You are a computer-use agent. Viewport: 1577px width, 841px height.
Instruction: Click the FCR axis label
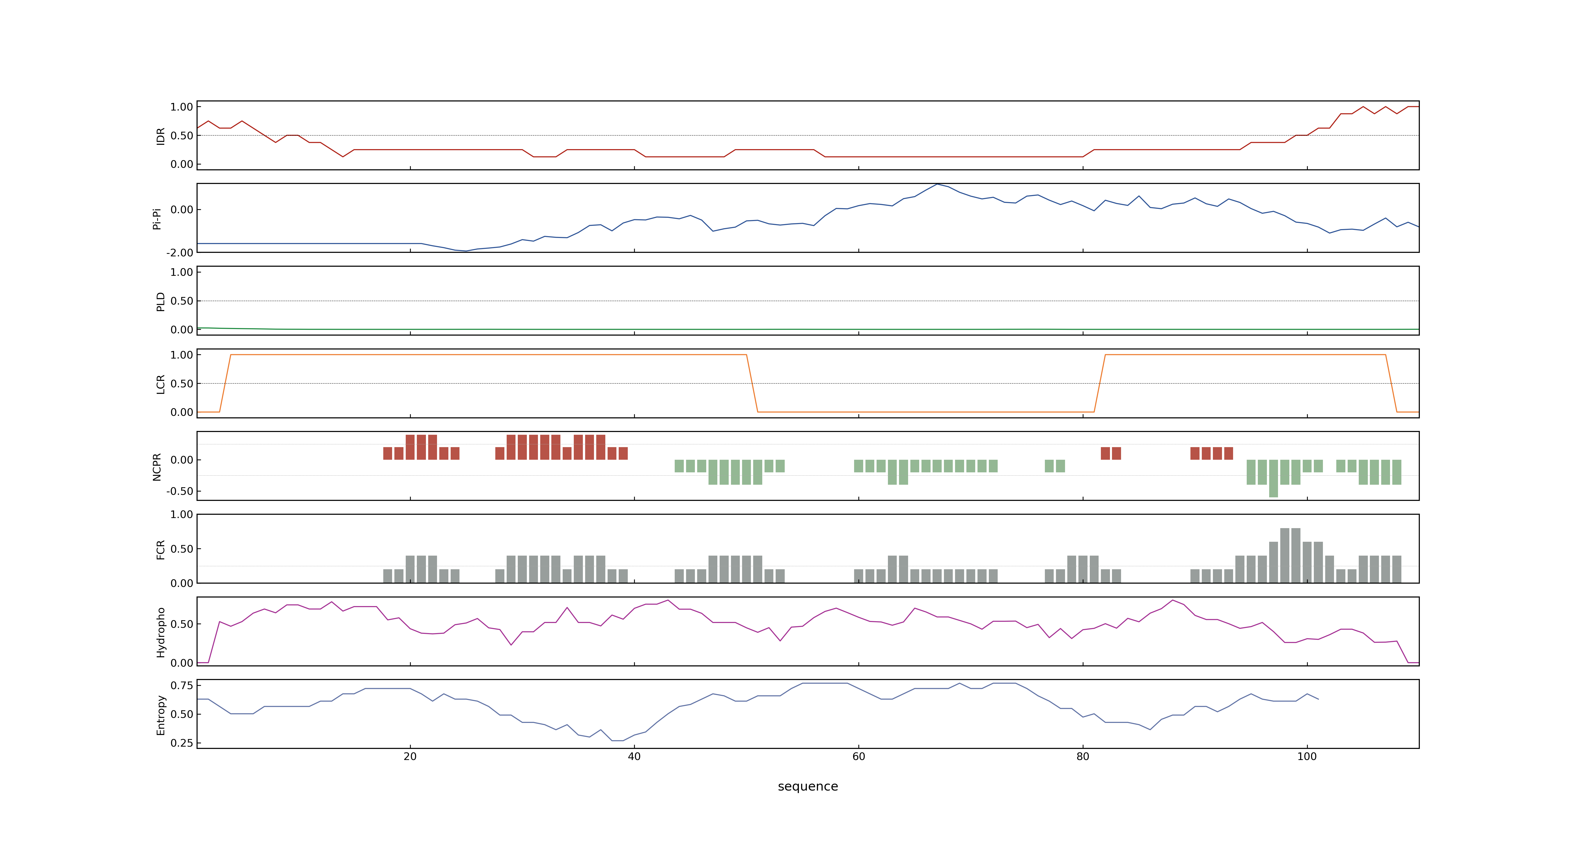click(x=160, y=550)
